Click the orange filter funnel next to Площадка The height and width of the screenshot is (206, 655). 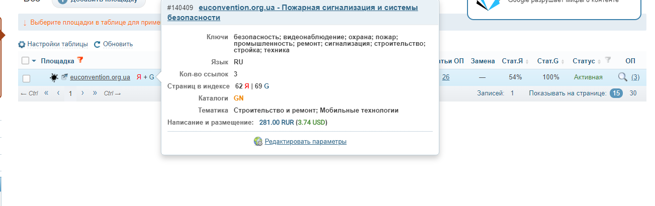coord(80,61)
